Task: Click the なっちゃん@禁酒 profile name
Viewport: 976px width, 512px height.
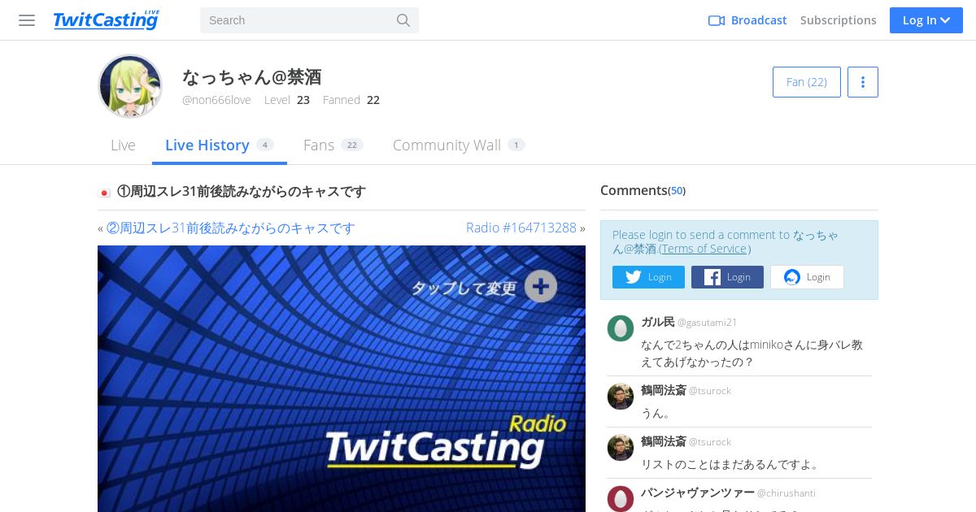Action: click(x=252, y=77)
